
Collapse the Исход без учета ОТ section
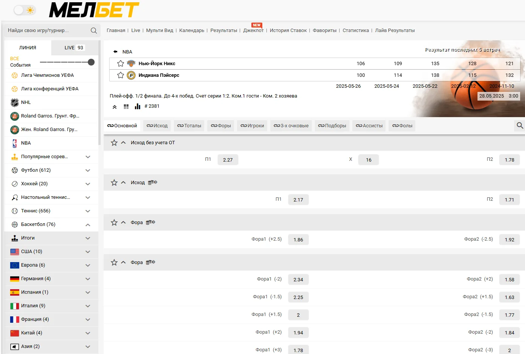[x=123, y=143]
